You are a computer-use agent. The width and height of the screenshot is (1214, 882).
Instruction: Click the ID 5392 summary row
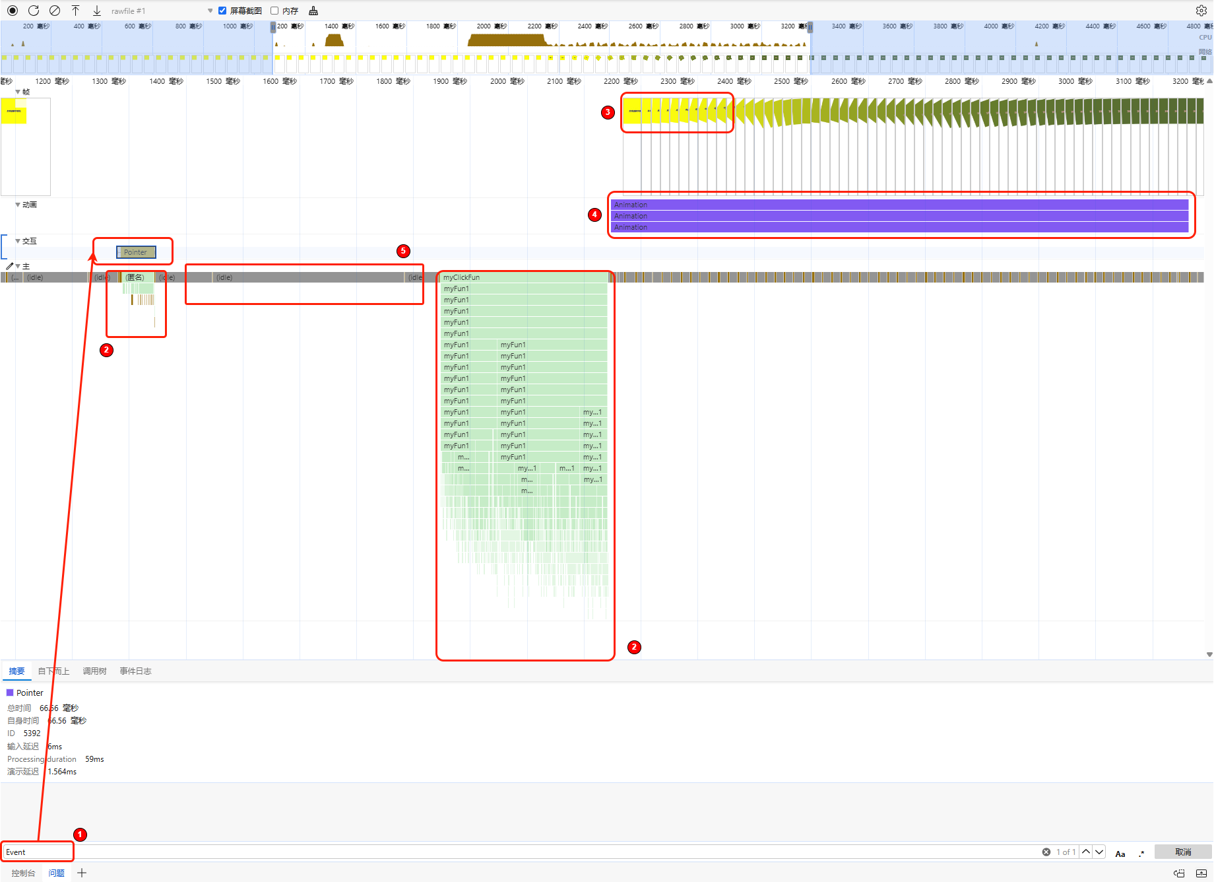(x=24, y=733)
